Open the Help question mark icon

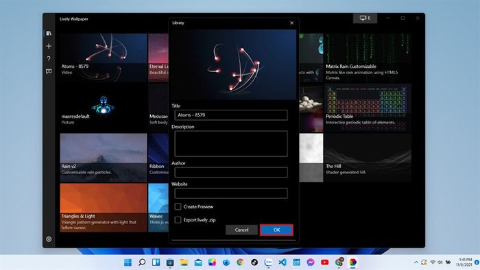click(49, 58)
